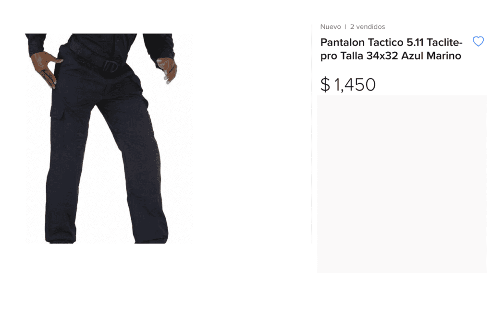The height and width of the screenshot is (314, 492).
Task: Click the empty grey panel below price
Action: 402,185
